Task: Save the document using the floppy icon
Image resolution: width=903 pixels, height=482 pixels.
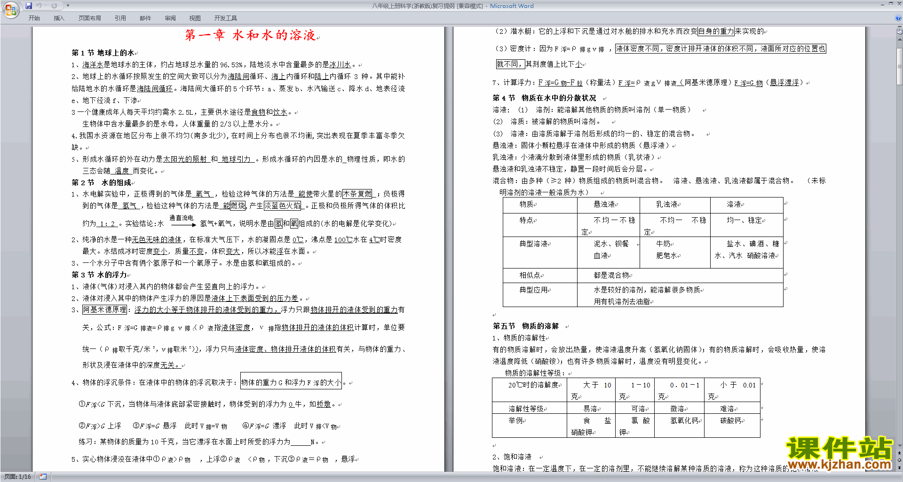Action: click(x=29, y=6)
